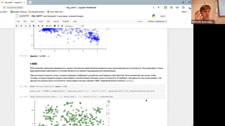Run the current cell
225x126 pixels.
pos(49,26)
